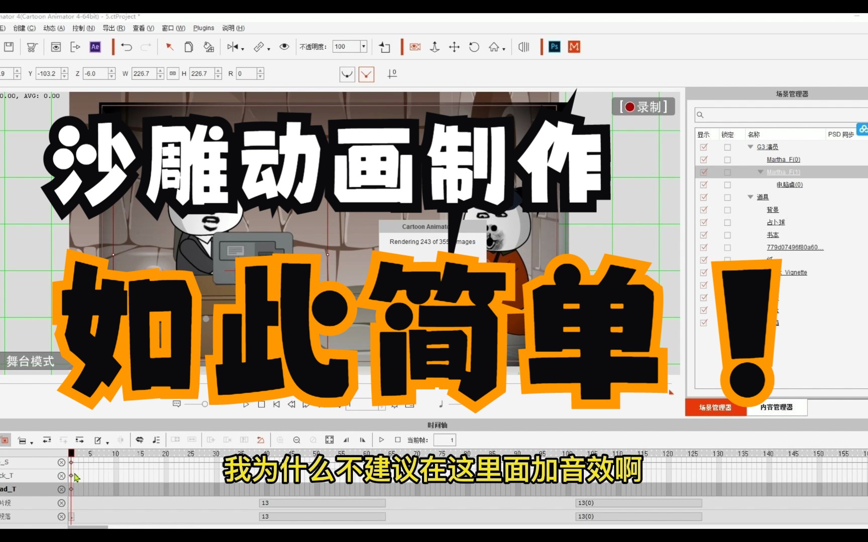Close the ad_T timeline track
This screenshot has height=542, width=868.
[x=61, y=489]
